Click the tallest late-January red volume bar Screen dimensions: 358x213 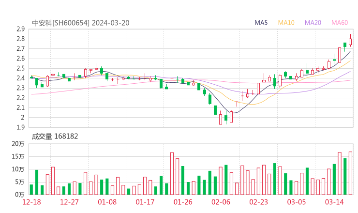click(172, 174)
